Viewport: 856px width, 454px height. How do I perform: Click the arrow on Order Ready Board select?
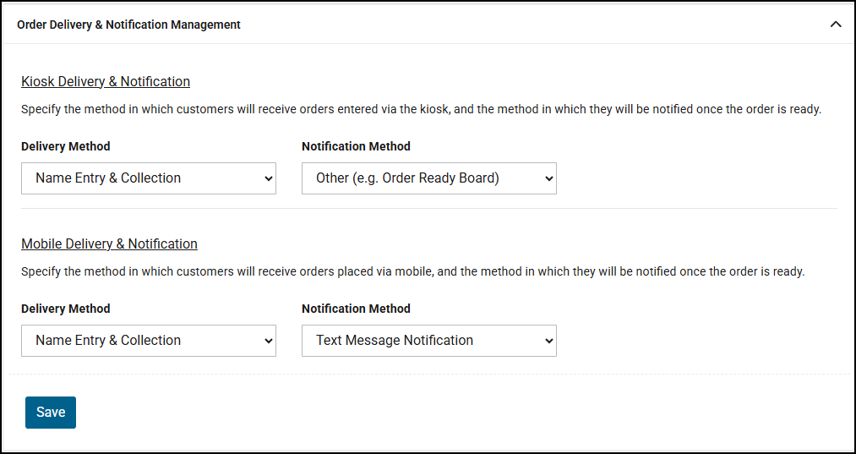point(549,178)
